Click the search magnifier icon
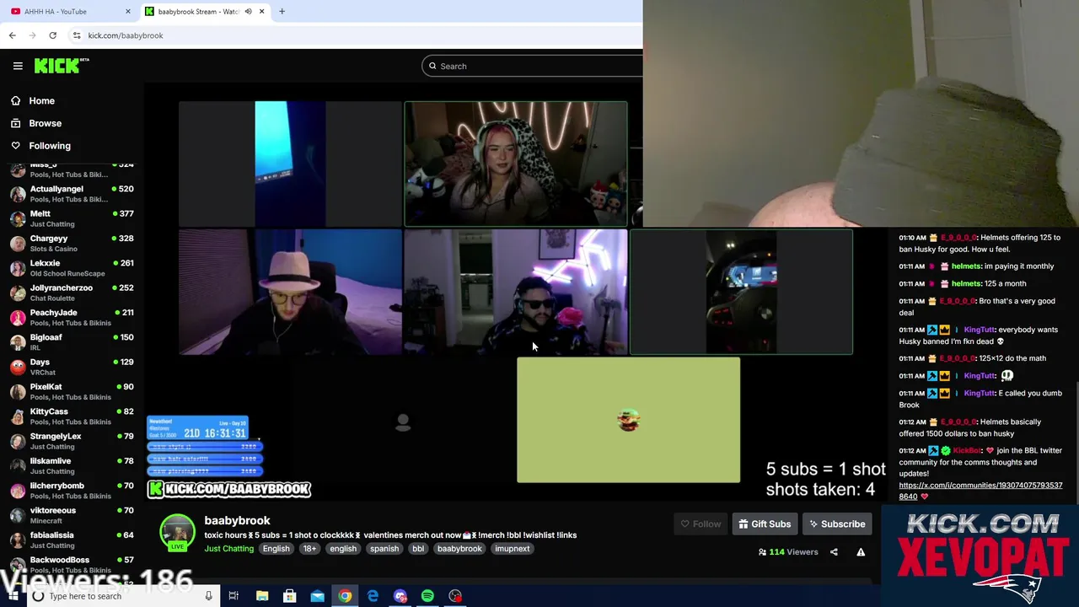Viewport: 1079px width, 607px height. pyautogui.click(x=432, y=66)
